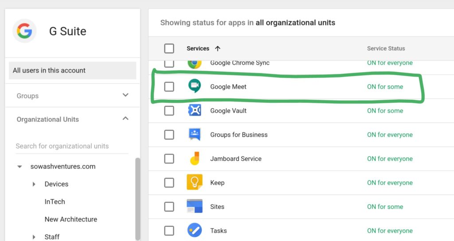Click the Keep lightbulb icon

click(195, 182)
